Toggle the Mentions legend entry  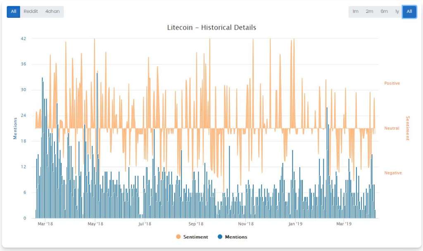pyautogui.click(x=233, y=237)
